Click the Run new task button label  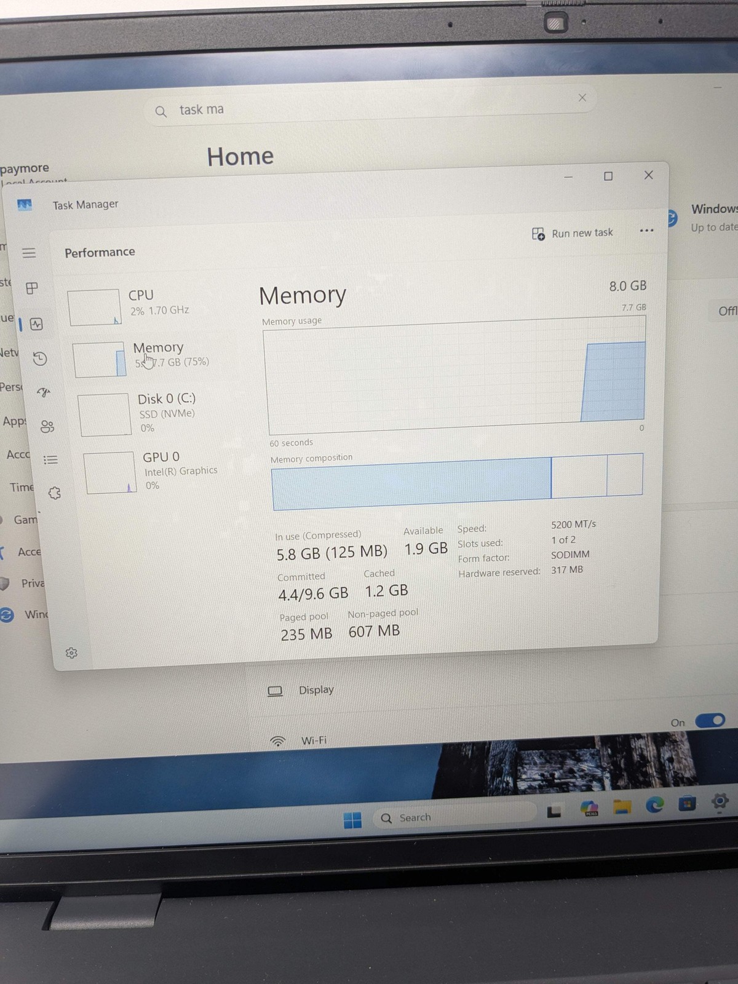(x=582, y=233)
